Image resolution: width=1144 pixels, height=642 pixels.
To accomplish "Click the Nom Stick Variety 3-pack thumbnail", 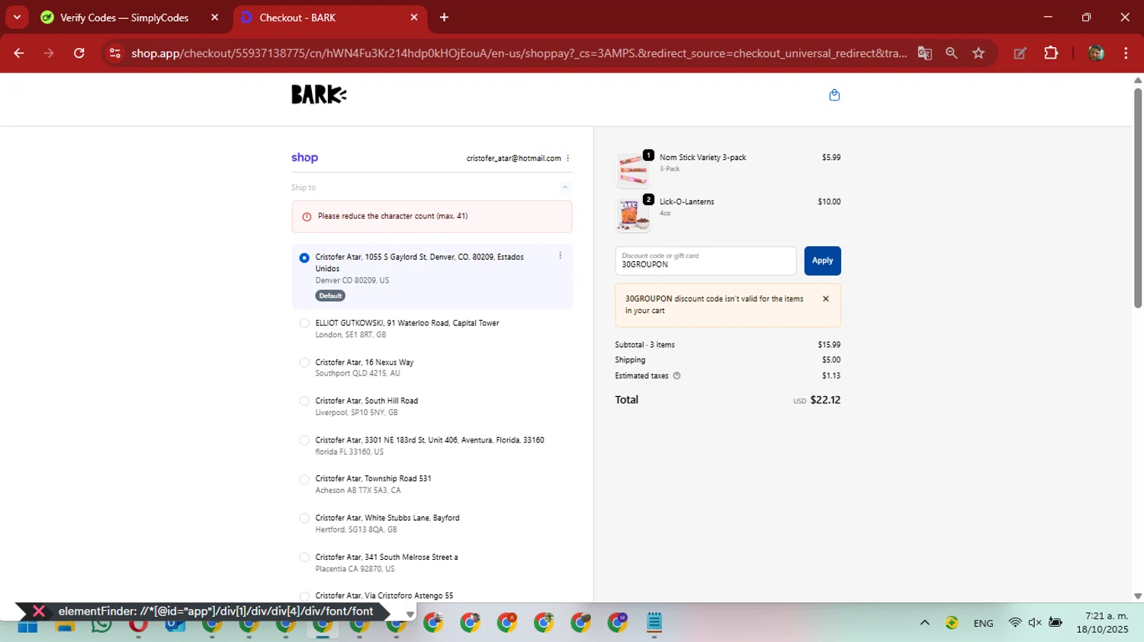I will point(634,169).
